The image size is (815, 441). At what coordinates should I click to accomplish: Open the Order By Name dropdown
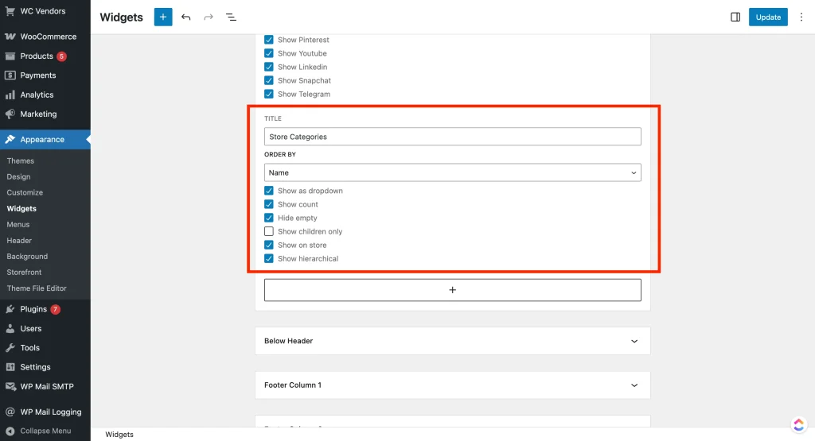[x=452, y=172]
